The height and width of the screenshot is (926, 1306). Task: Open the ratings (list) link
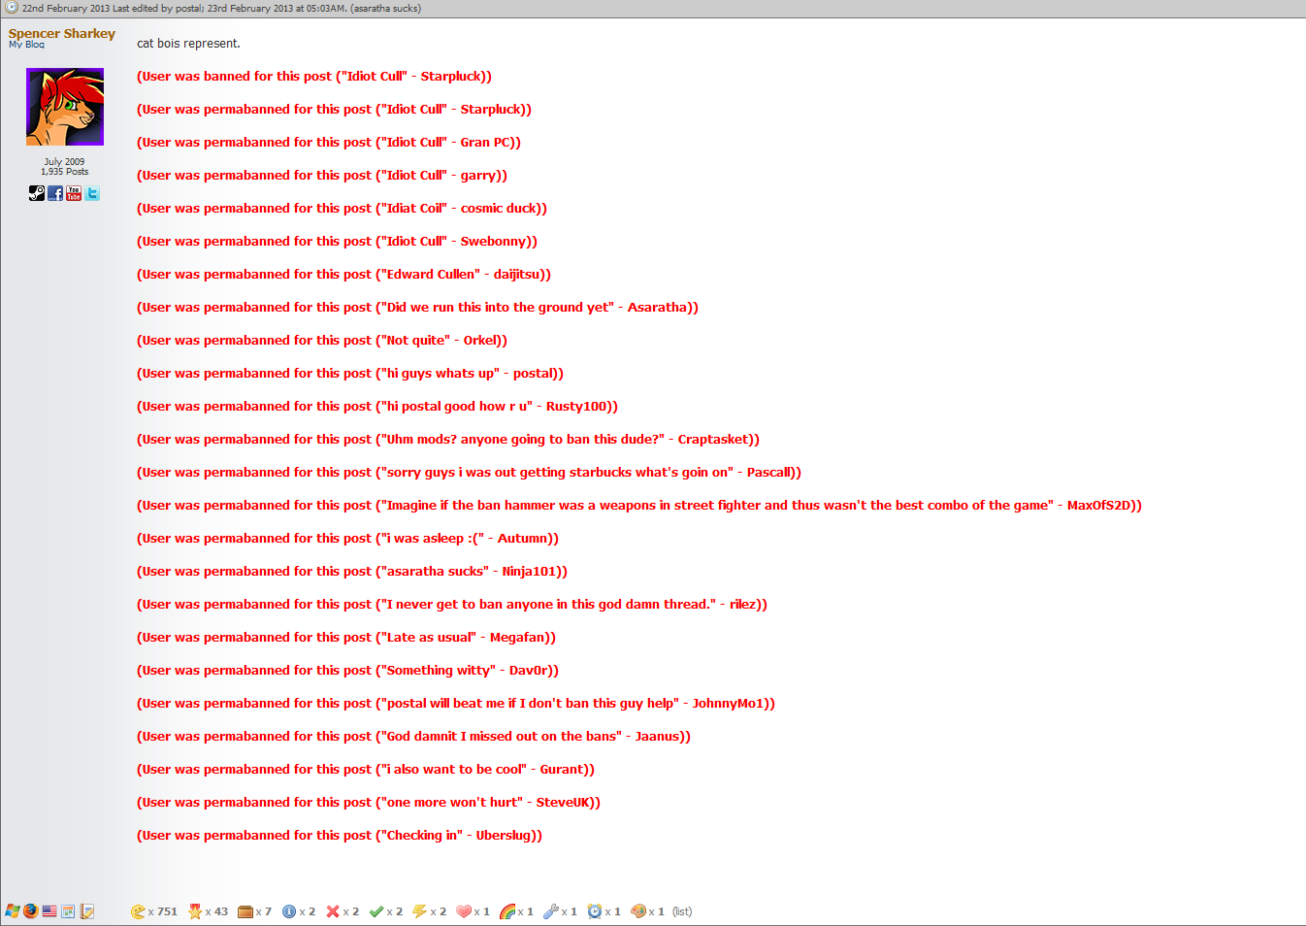pos(682,911)
